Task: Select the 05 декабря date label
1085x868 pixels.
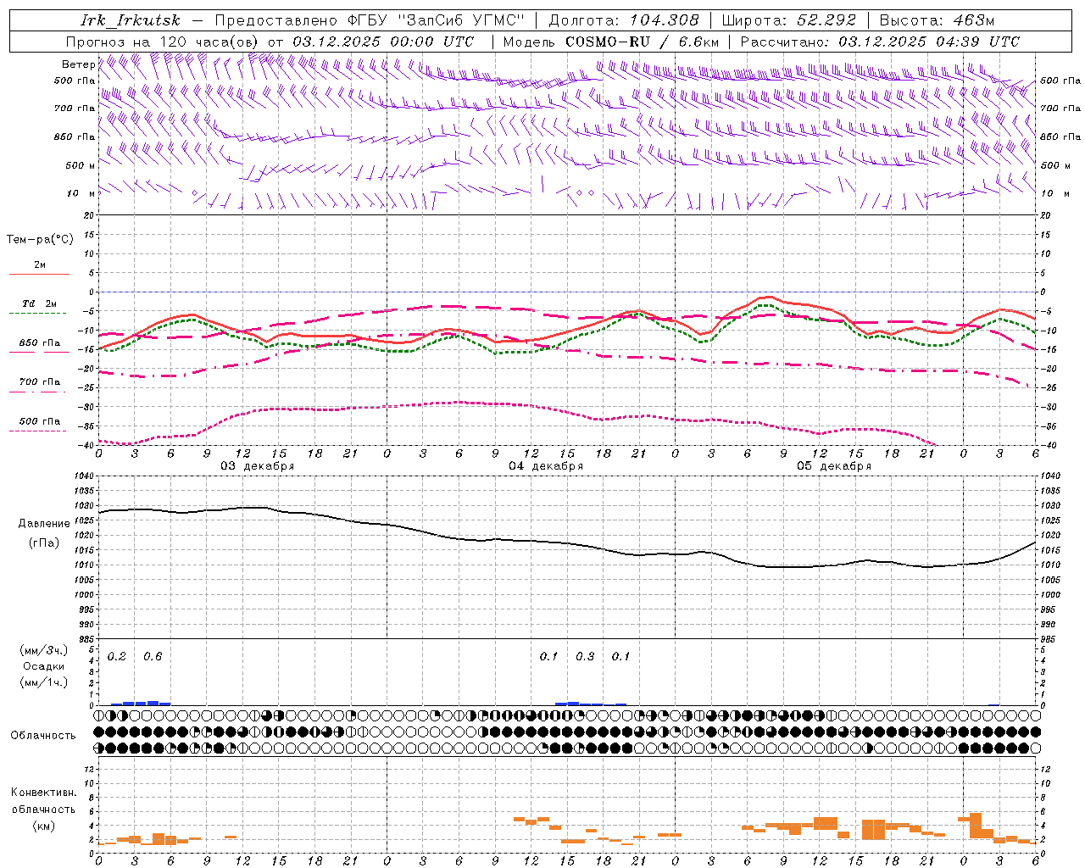Action: pyautogui.click(x=834, y=466)
